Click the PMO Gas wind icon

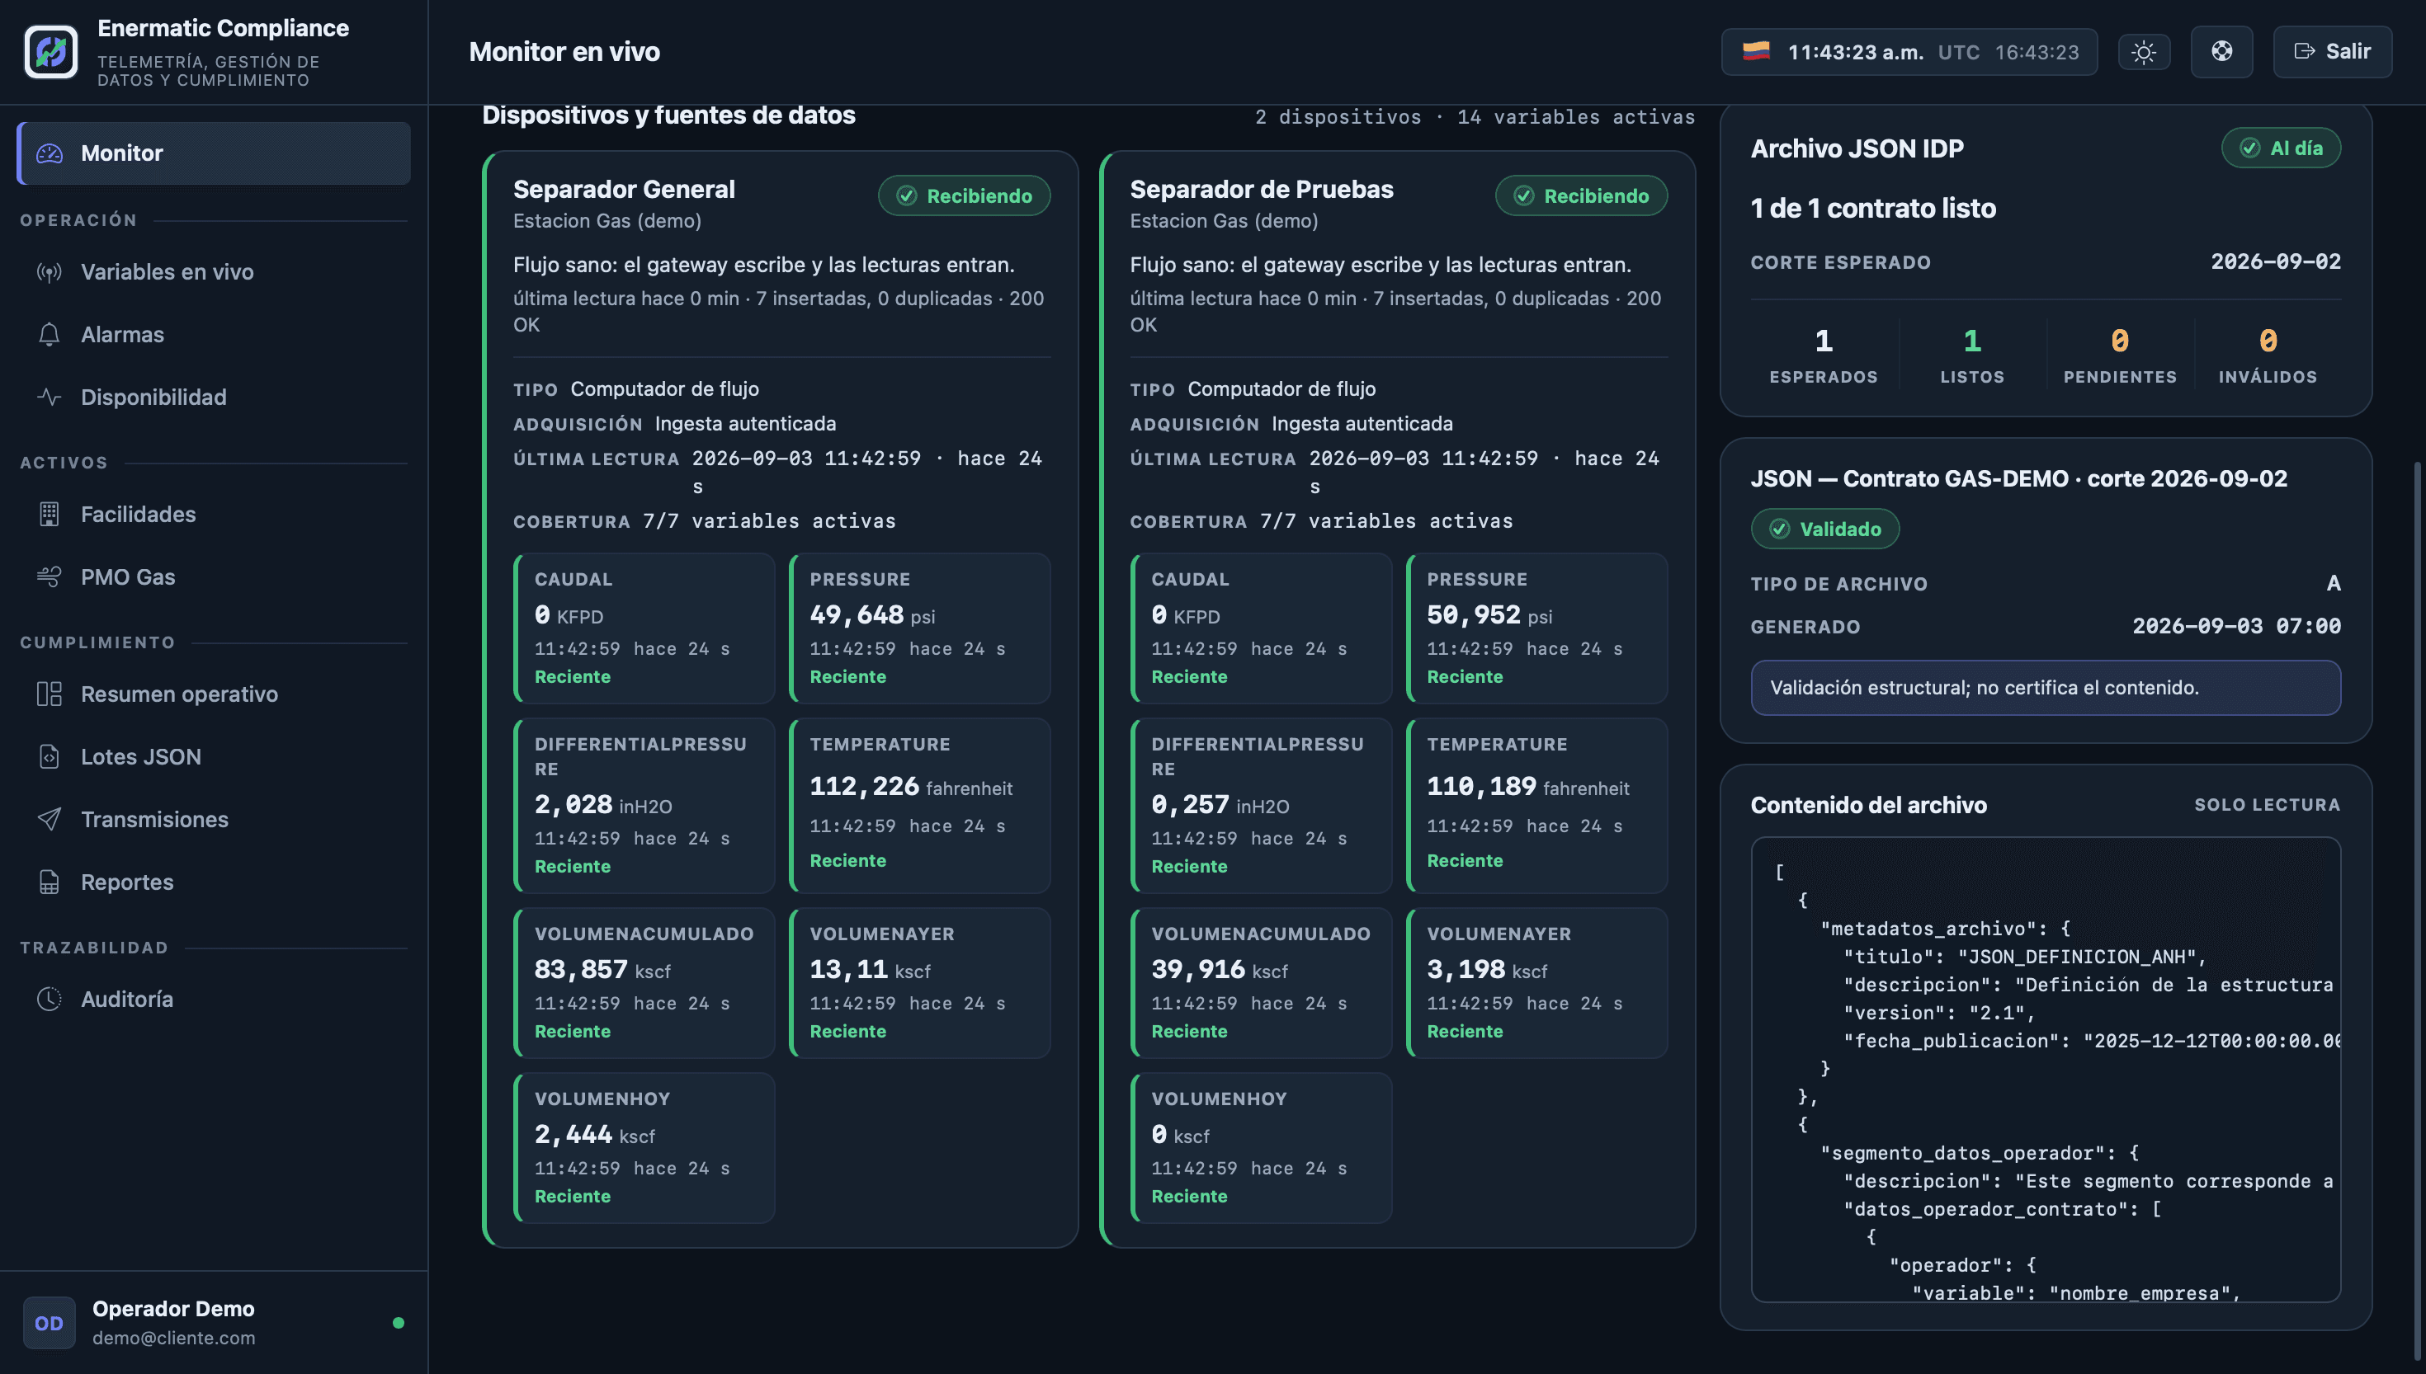(49, 576)
